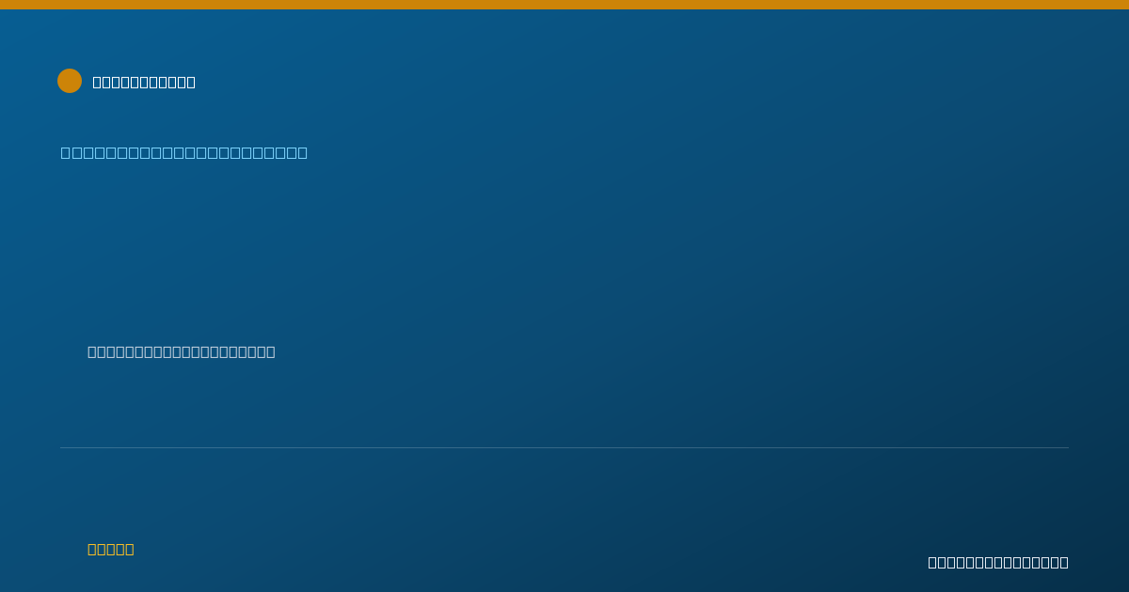This screenshot has width=1129, height=592.
Task: Select the white title text beside orange circle
Action: click(x=144, y=82)
